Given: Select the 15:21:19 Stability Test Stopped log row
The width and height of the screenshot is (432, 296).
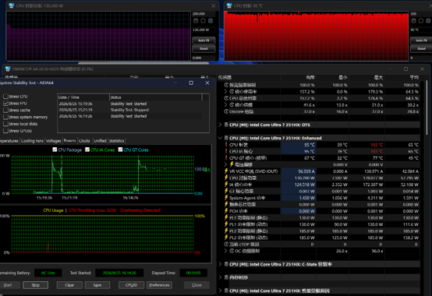Looking at the screenshot, I should pos(130,110).
